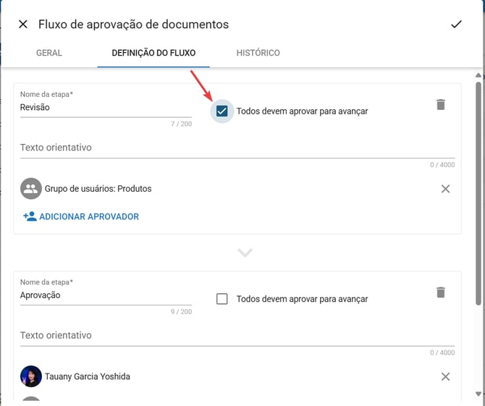This screenshot has height=406, width=485.
Task: Click 'Todos devem aprovar para avançar' label in Revisão
Action: click(x=302, y=111)
